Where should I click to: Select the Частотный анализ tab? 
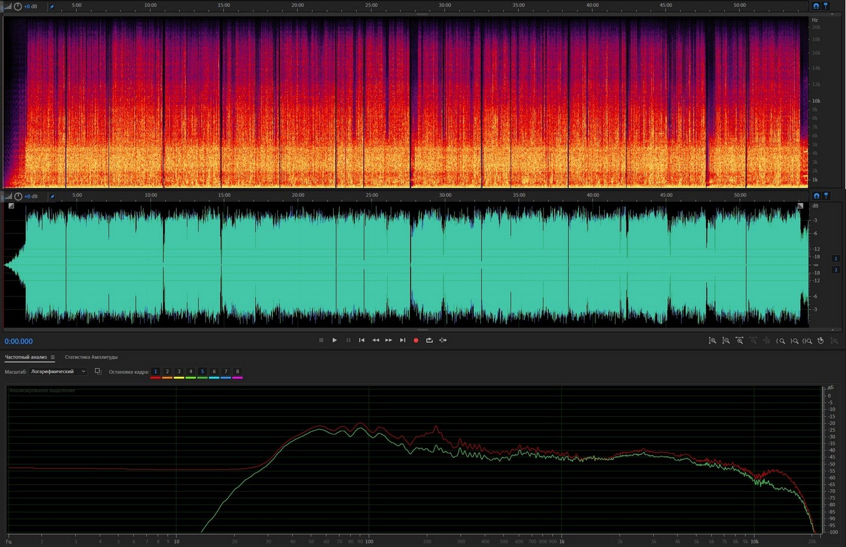(26, 357)
